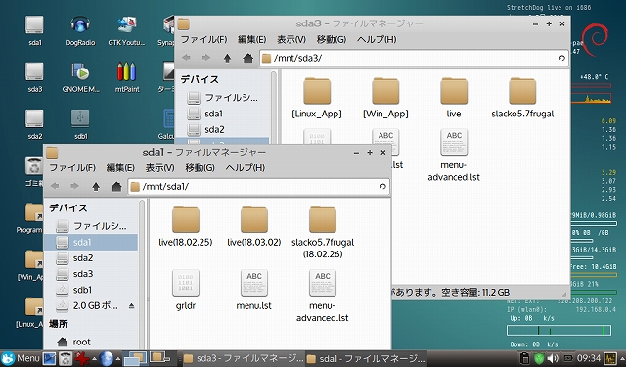Click the green shield tray icon
Viewport: 626px width, 367px height.
(539, 358)
